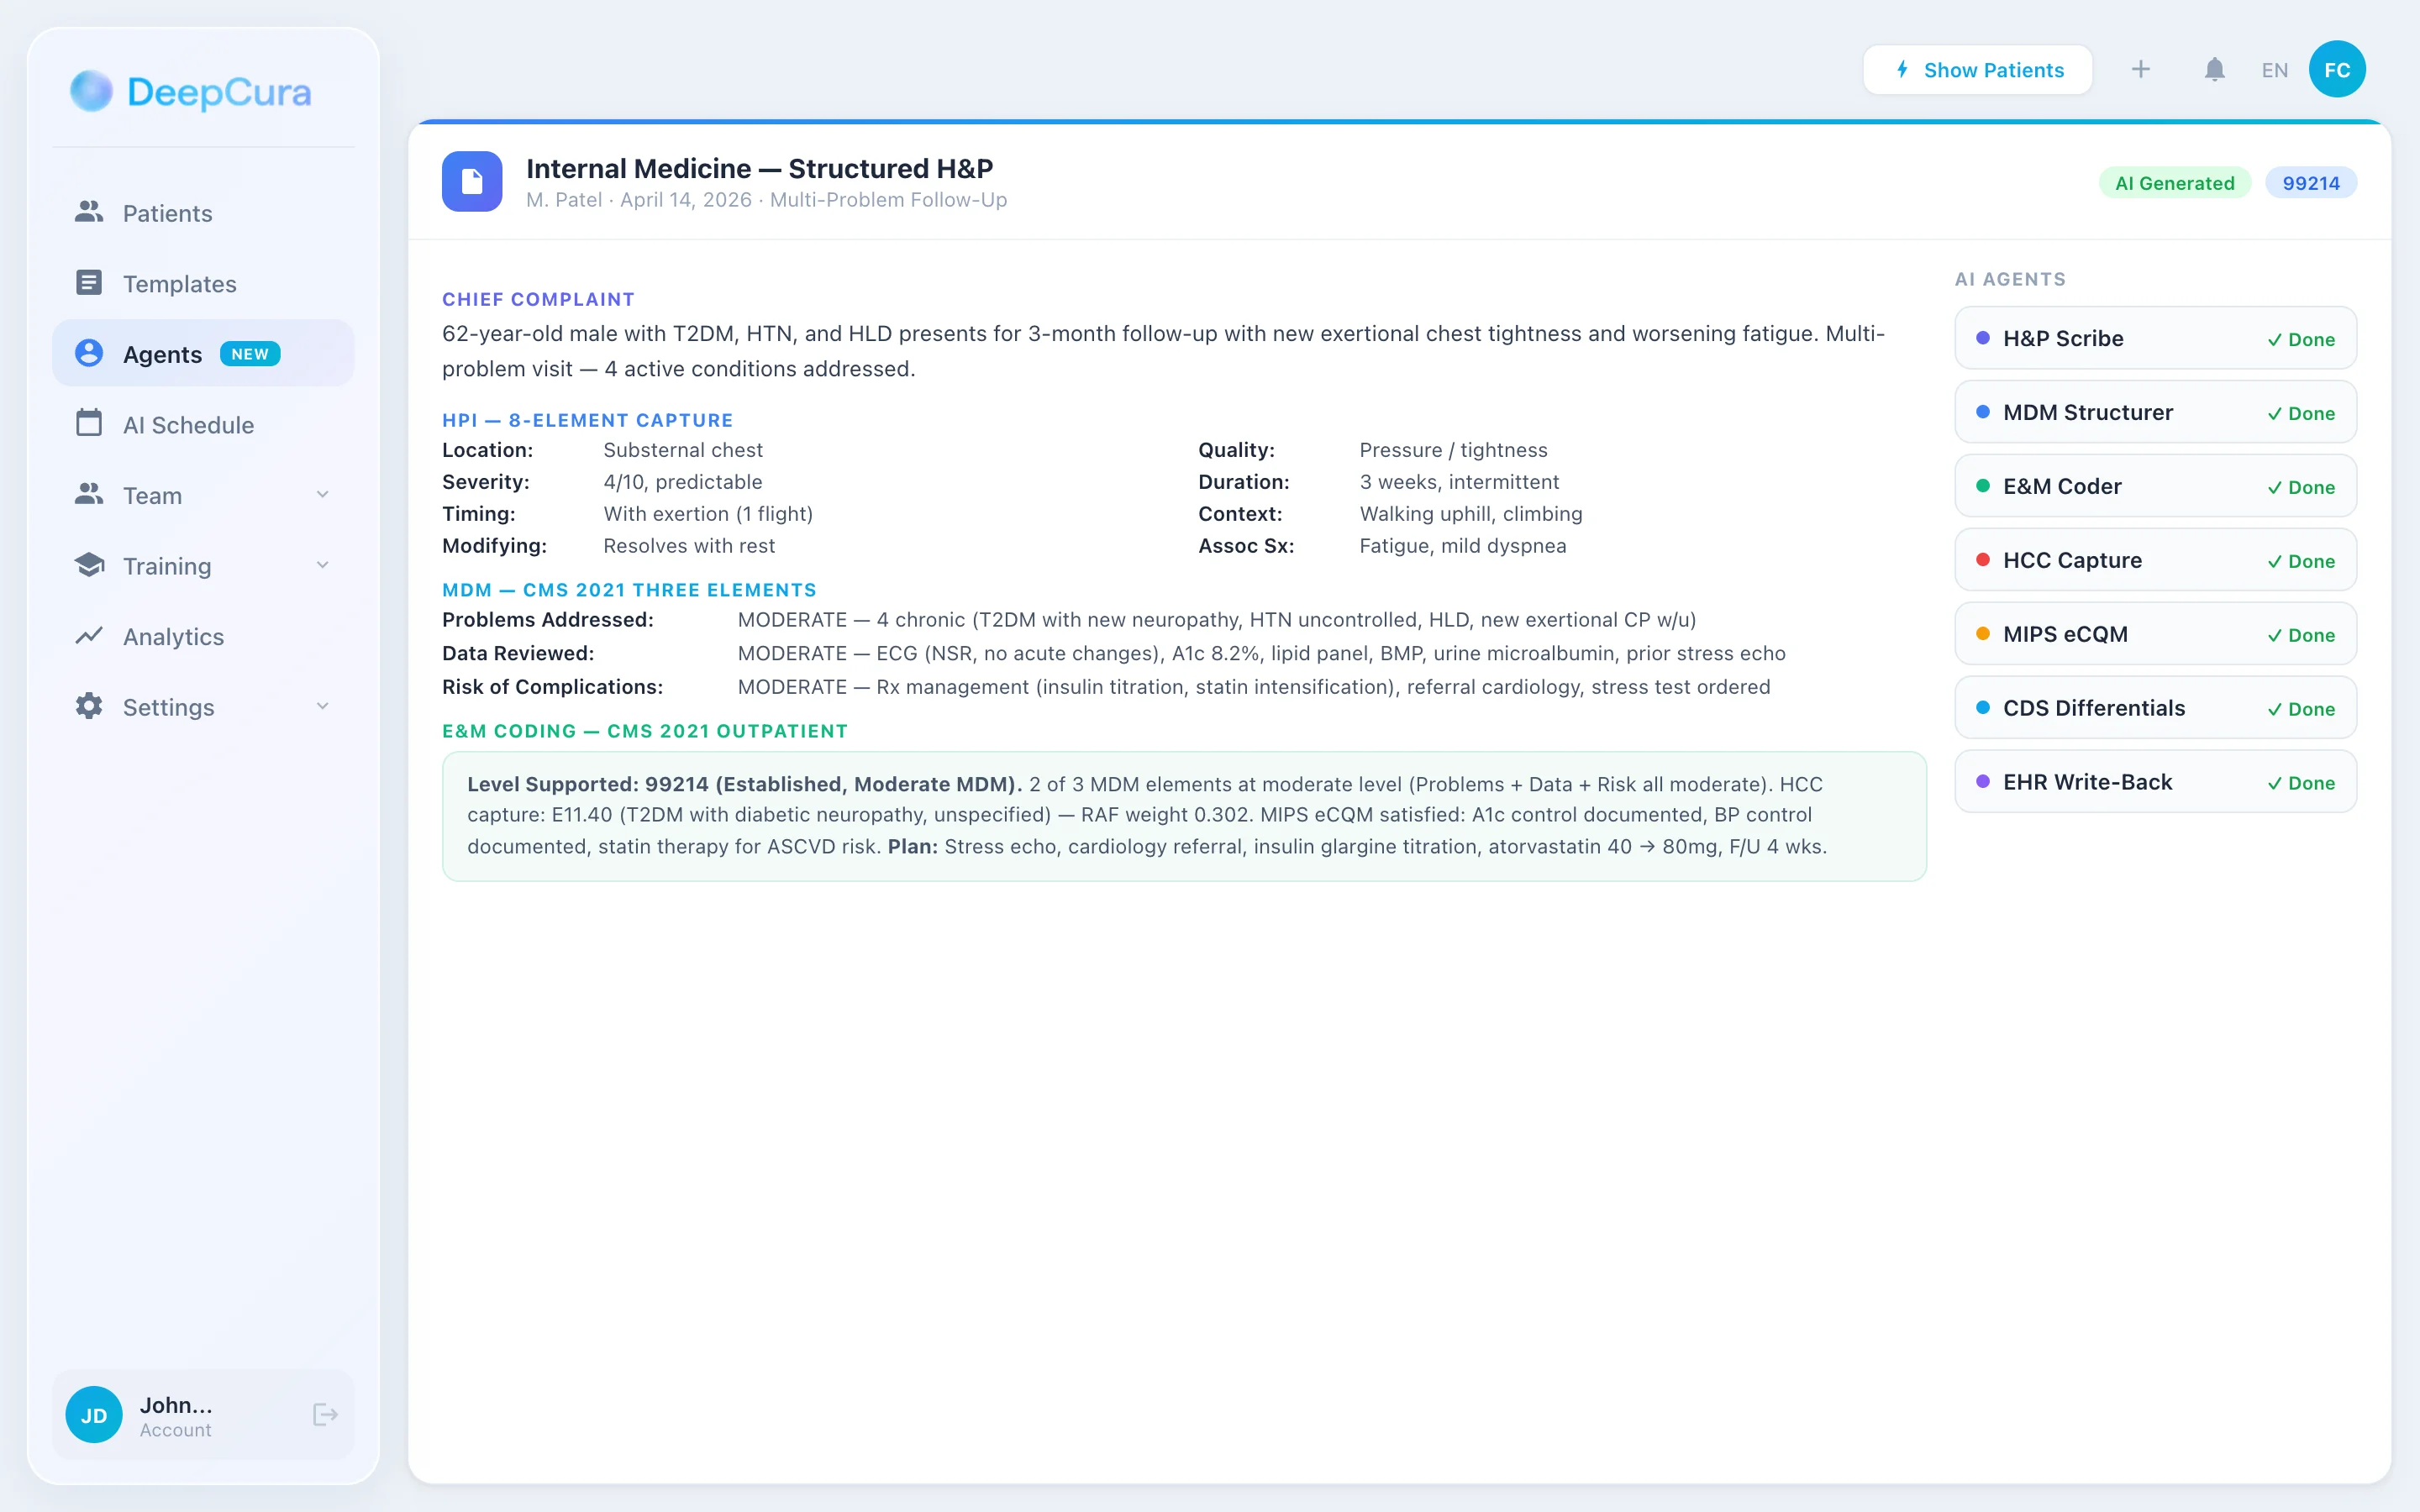The width and height of the screenshot is (2420, 1512).
Task: Click the red dot on HCC Capture
Action: point(1982,560)
